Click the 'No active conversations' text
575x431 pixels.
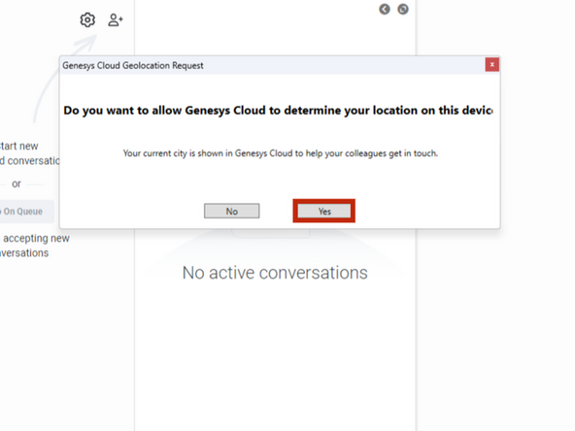275,273
